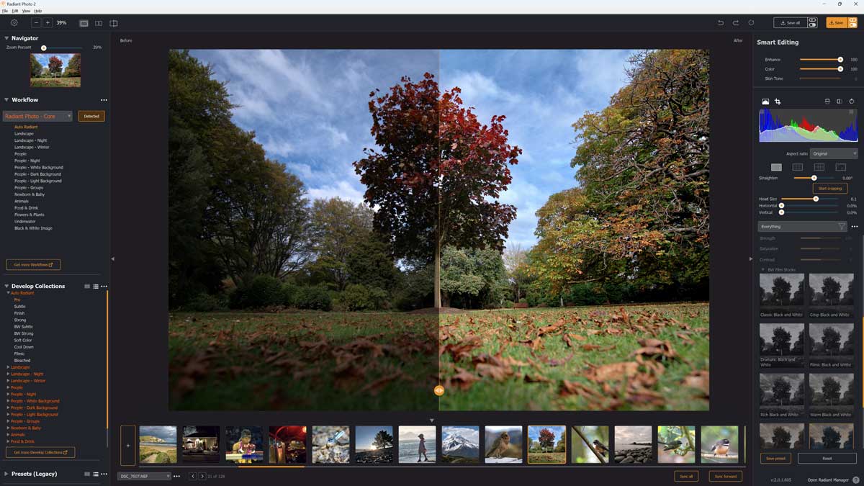Select the red tree photo thumbnail in filmstrip
The image size is (864, 486).
tap(547, 444)
